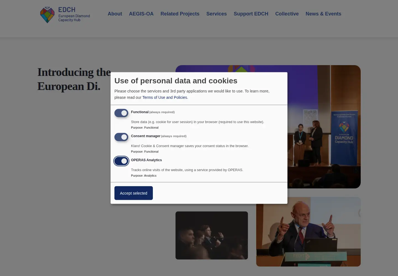The width and height of the screenshot is (398, 276).
Task: Open Terms of Use and Policies link
Action: point(165,97)
